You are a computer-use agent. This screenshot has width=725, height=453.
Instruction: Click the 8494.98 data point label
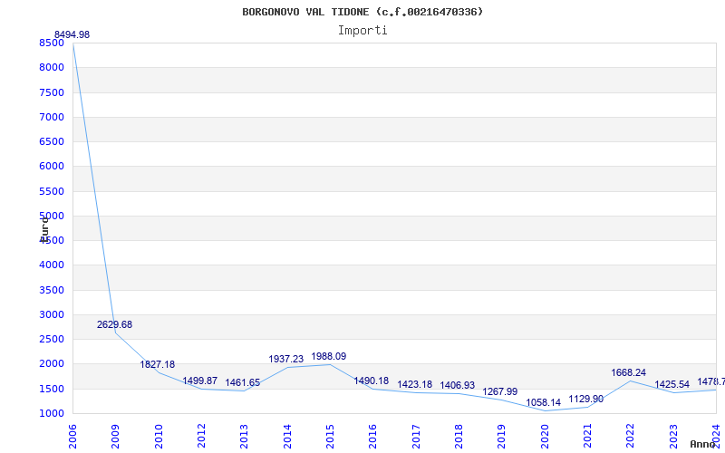pos(72,34)
